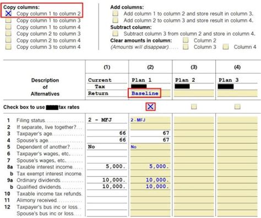
Task: Click the Baseline description field
Action: pyautogui.click(x=150, y=93)
